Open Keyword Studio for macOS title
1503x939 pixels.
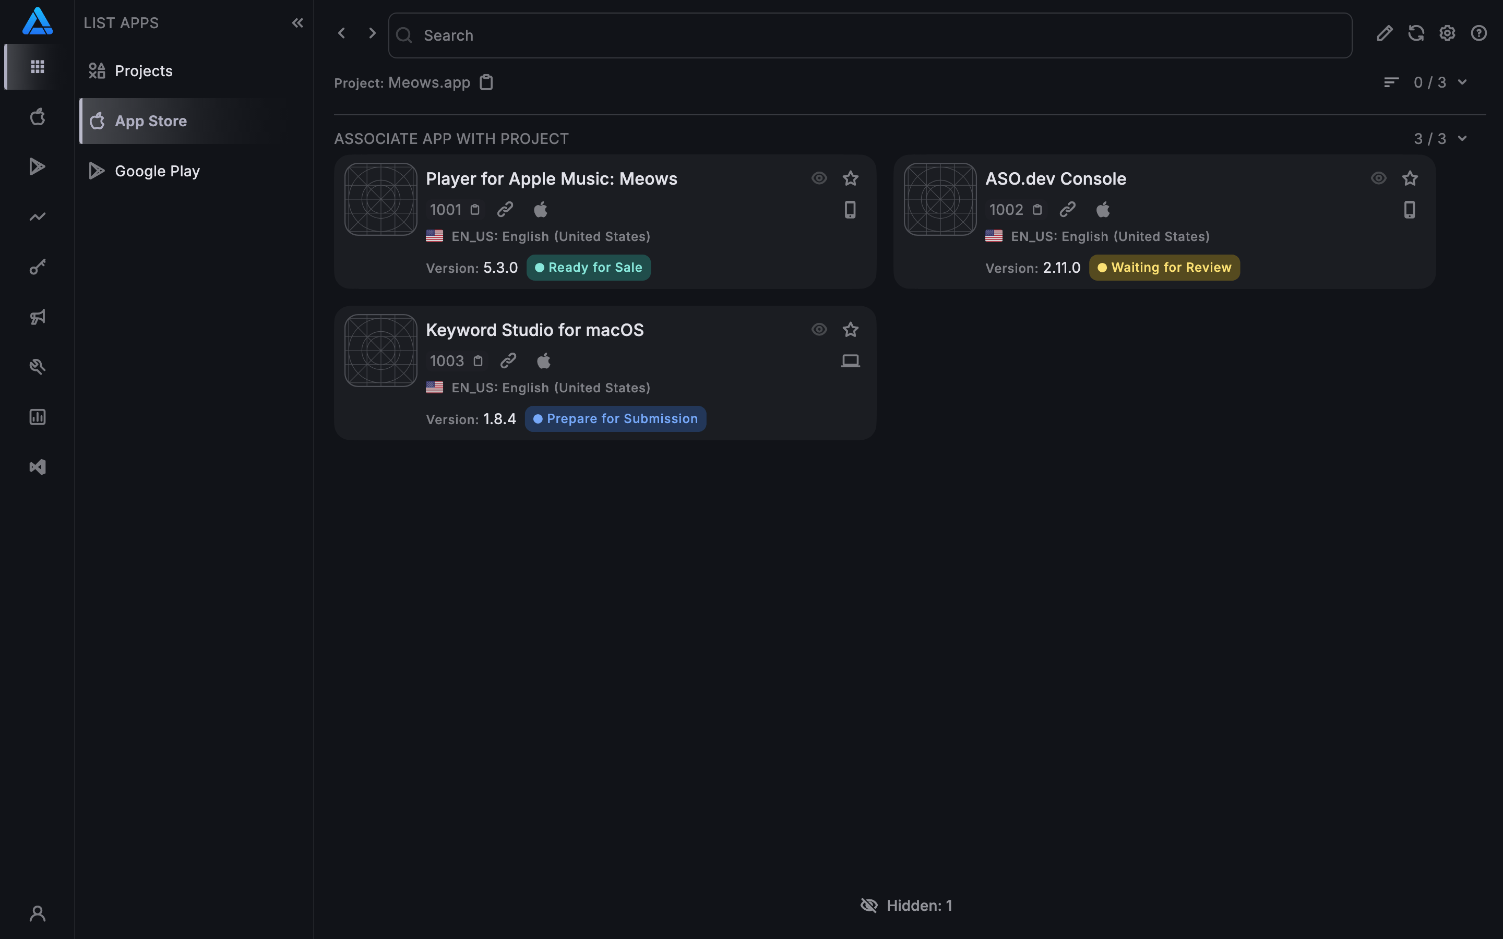tap(535, 330)
